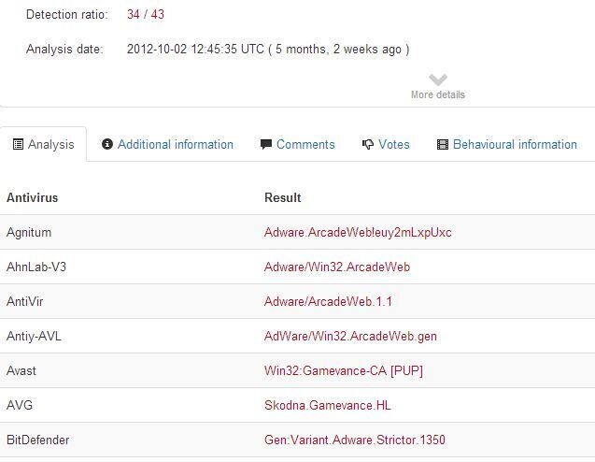Click the Antivirus column header
Screen dimensions: 595x462
[32, 197]
